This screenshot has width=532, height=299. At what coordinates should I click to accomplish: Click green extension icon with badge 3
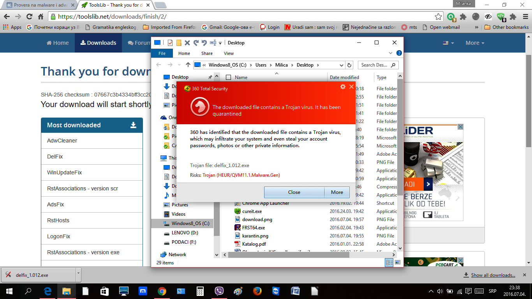pyautogui.click(x=451, y=17)
